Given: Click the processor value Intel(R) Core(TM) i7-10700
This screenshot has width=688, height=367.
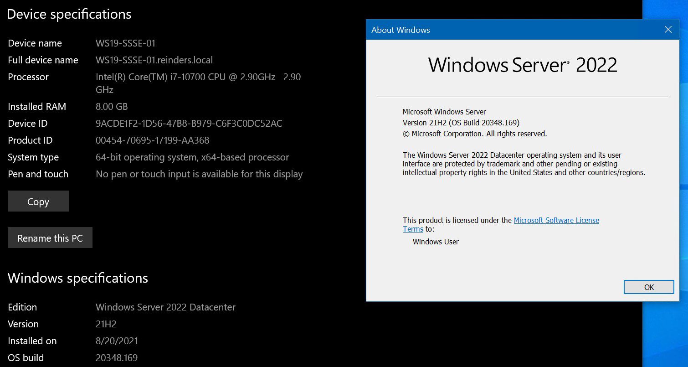Looking at the screenshot, I should 198,83.
